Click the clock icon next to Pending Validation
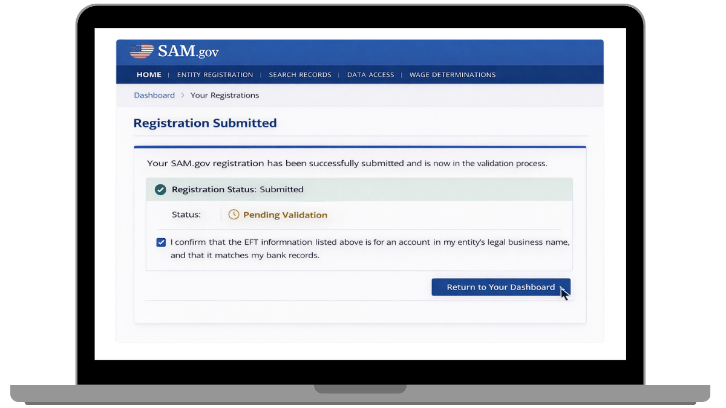The image size is (726, 408). [233, 215]
